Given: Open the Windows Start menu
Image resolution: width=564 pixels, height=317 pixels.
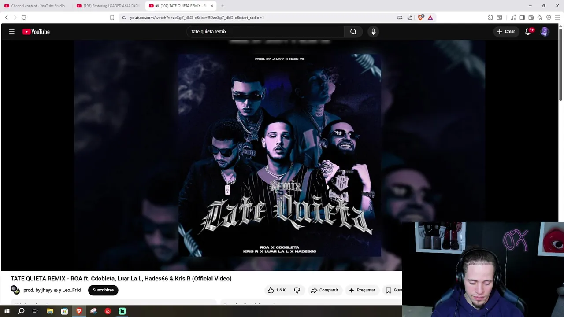Looking at the screenshot, I should pos(7,311).
